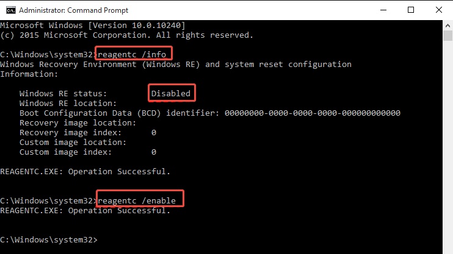Screen dimensions: 453x254
Task: Click the BCD identifier zeros value
Action: click(312, 113)
